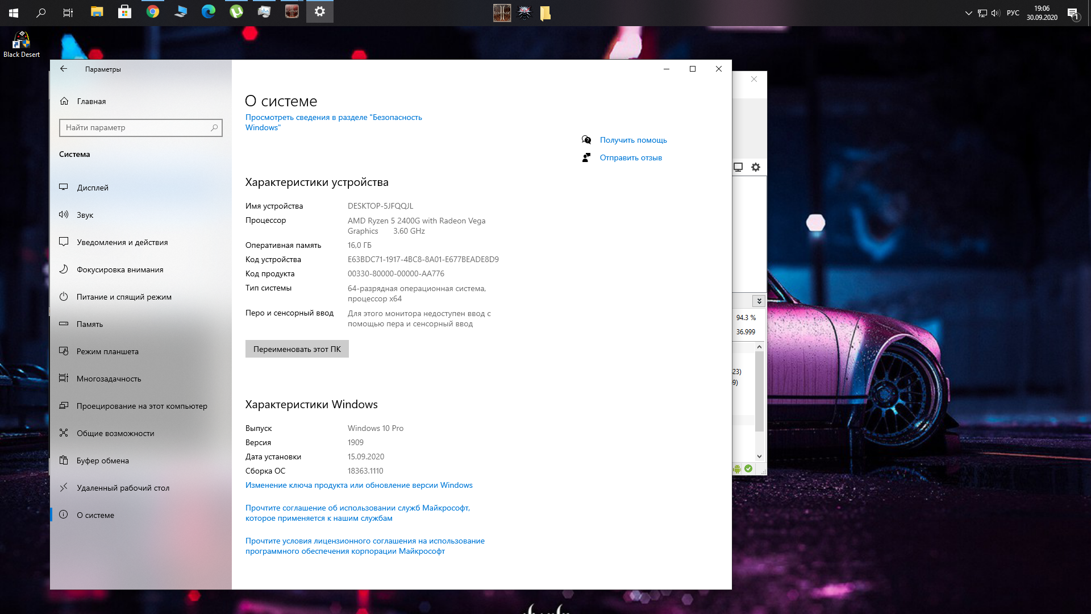Screen dimensions: 1091x614
Task: Click scrollbar down arrow in background window
Action: click(x=759, y=456)
